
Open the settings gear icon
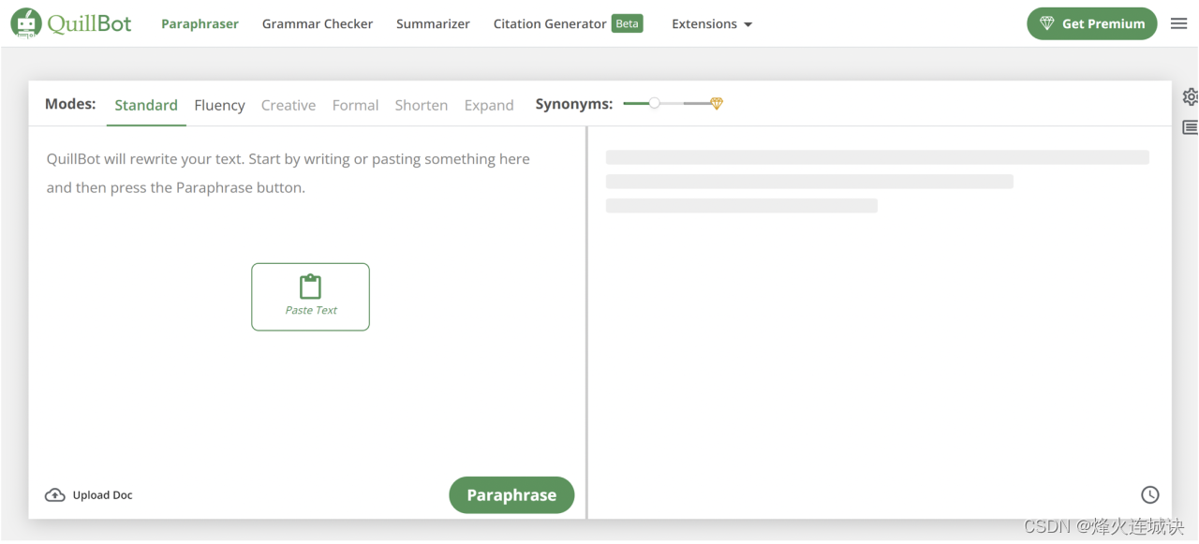pos(1191,96)
